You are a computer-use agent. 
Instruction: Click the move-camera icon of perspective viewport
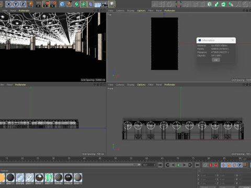point(95,10)
